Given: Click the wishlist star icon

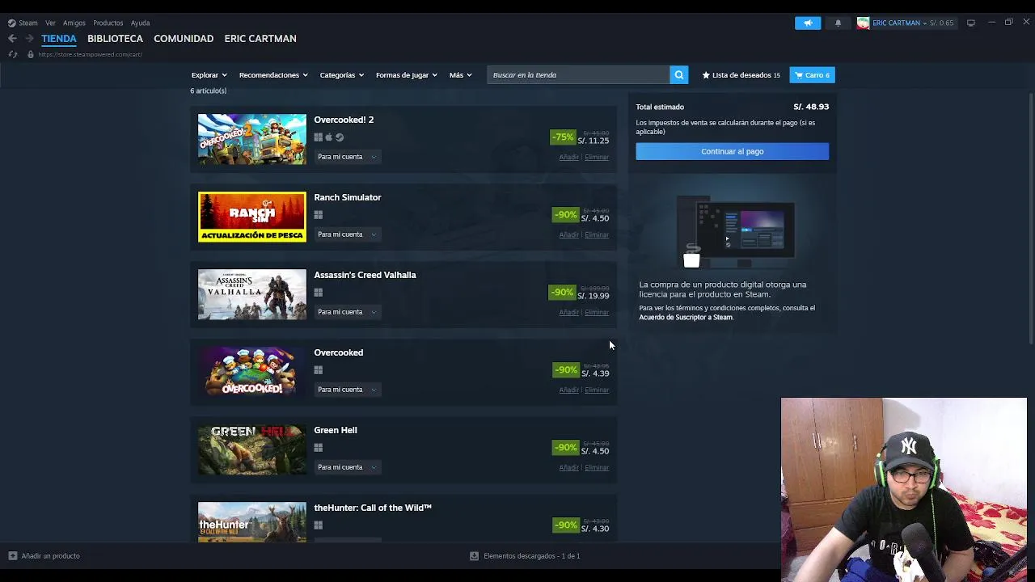Looking at the screenshot, I should pyautogui.click(x=706, y=75).
